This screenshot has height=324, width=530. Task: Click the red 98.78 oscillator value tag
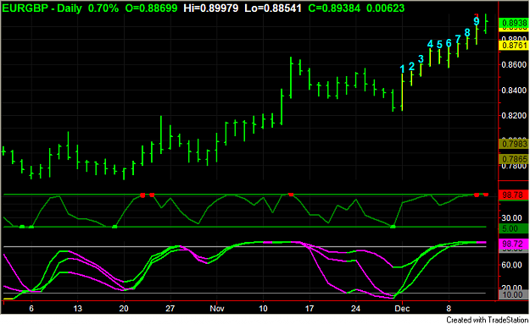point(513,195)
